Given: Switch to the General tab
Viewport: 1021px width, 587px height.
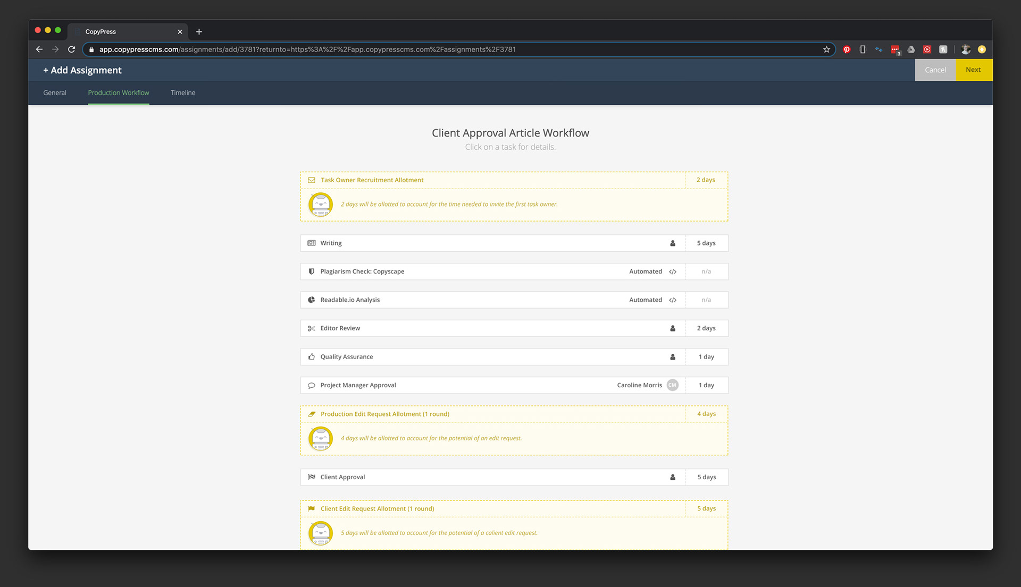Looking at the screenshot, I should click(x=55, y=92).
